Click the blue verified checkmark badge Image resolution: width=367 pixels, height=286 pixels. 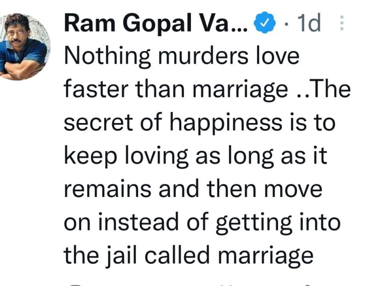265,22
